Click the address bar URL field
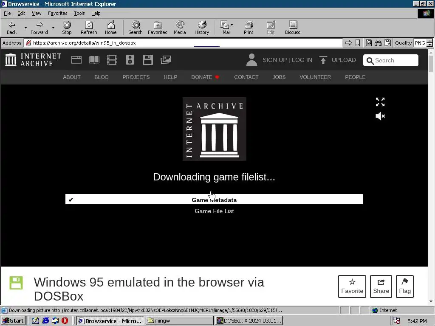This screenshot has width=435, height=326. pyautogui.click(x=183, y=43)
